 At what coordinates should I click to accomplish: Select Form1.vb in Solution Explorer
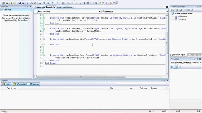coord(182,19)
